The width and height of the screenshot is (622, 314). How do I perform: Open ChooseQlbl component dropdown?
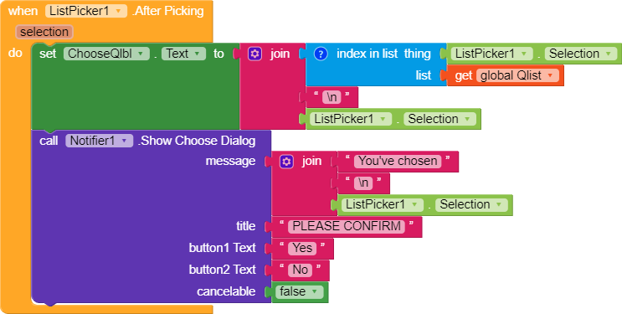click(x=106, y=54)
